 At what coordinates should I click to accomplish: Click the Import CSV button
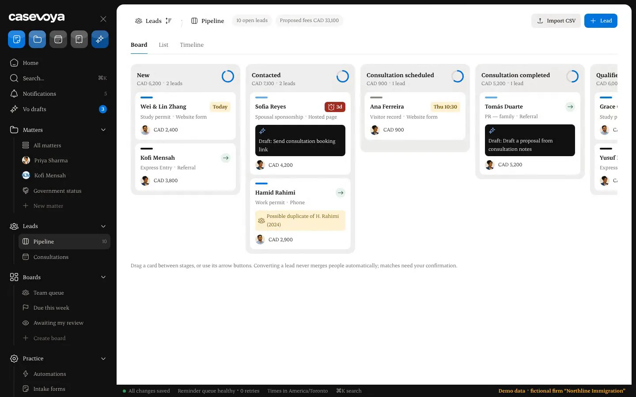[x=556, y=21]
